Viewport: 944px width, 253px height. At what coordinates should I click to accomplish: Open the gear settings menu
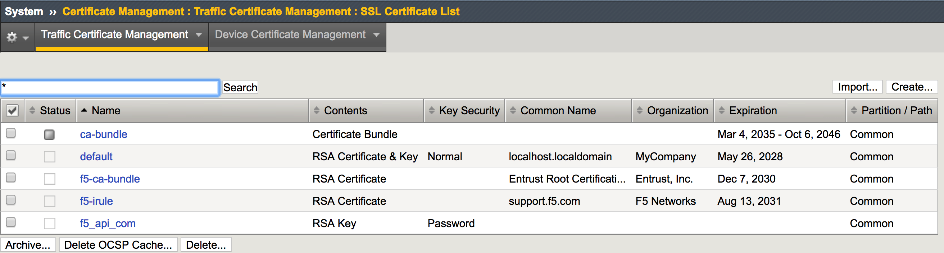coord(17,37)
